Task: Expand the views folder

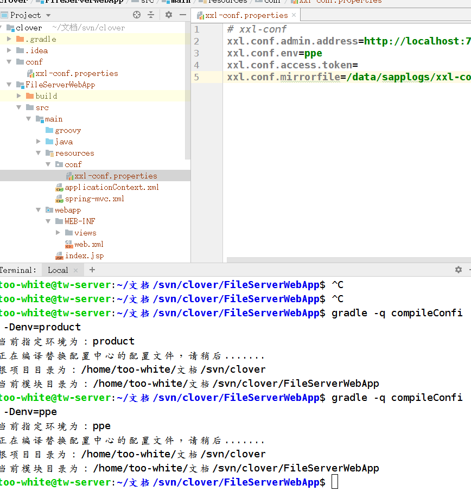Action: [58, 232]
